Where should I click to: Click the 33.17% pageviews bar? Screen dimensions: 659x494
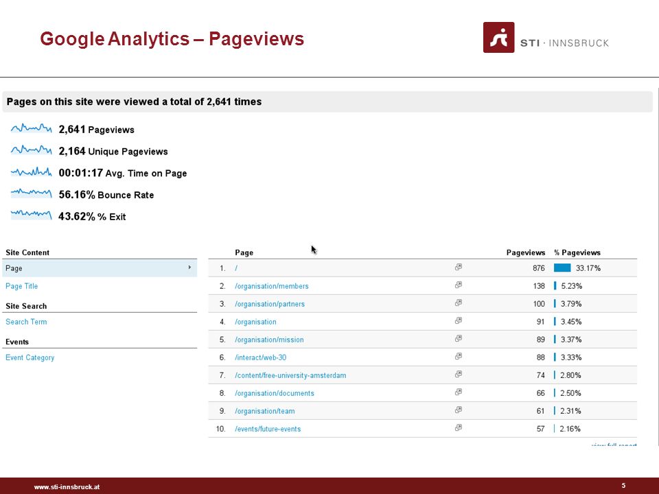point(562,268)
